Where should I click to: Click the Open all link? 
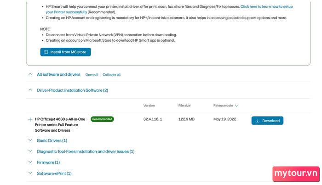pos(92,74)
